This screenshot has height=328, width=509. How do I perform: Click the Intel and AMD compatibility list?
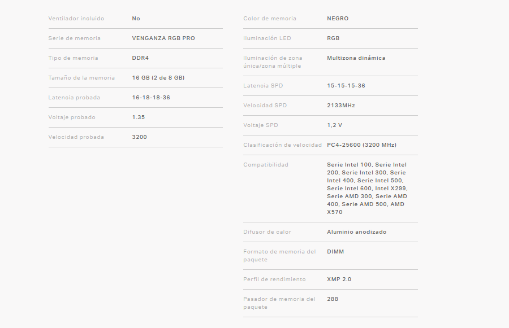point(366,189)
